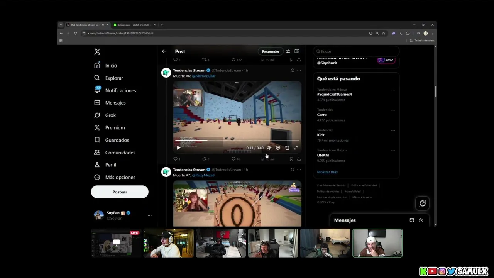Screen dimensions: 494x278
Task: Expand the Mensajes drawer
Action: [x=421, y=220]
